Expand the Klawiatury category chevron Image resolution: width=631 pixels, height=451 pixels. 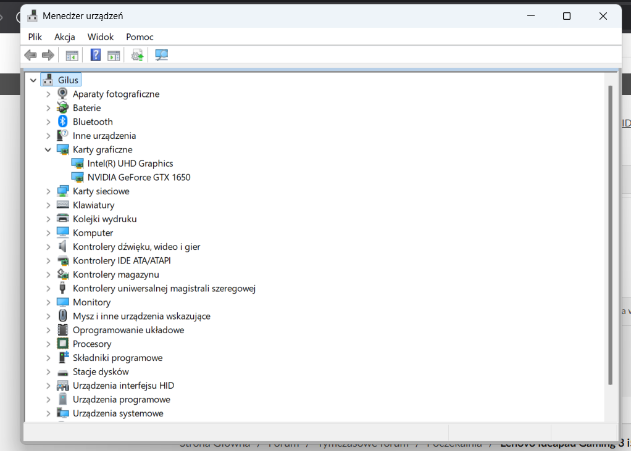click(x=48, y=205)
